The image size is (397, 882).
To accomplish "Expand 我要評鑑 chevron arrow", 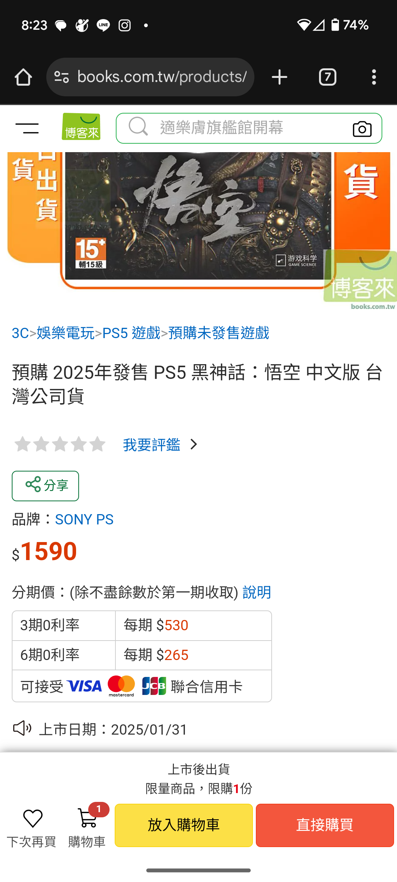I will click(x=194, y=445).
